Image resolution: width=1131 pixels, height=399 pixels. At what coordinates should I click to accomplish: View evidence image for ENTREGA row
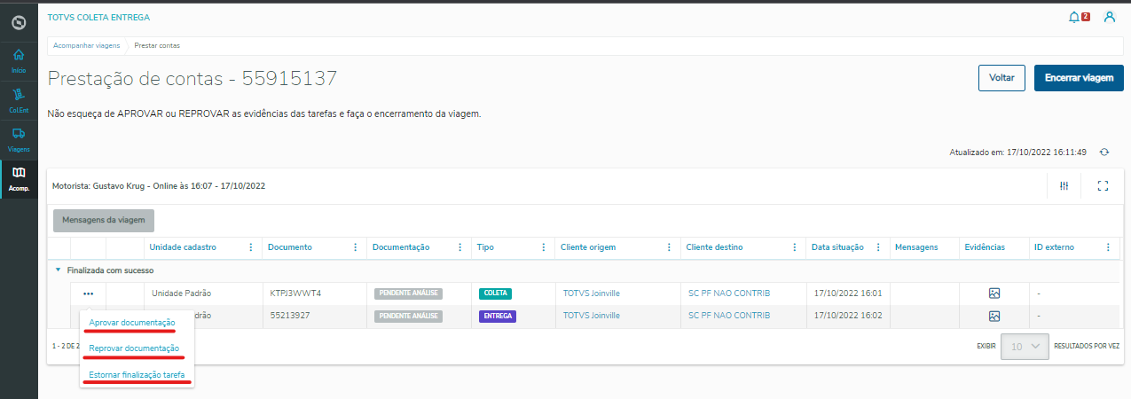click(x=994, y=316)
